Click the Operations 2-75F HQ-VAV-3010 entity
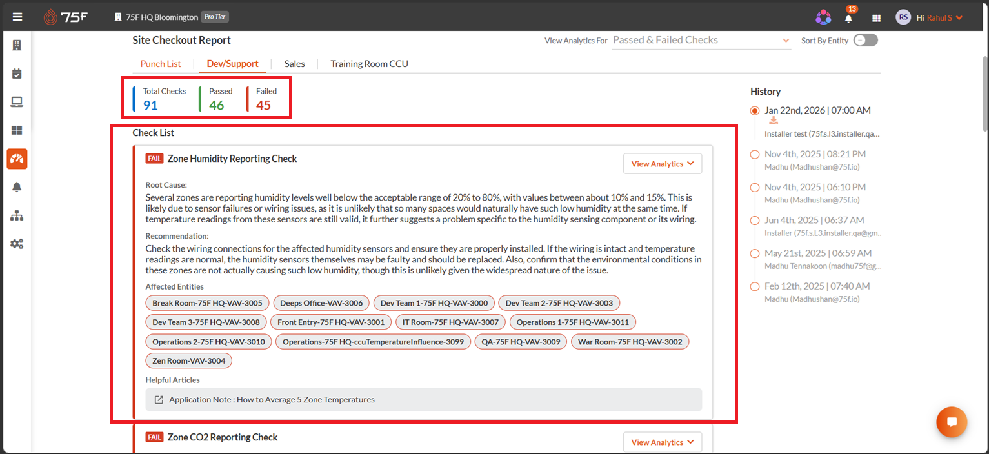 tap(208, 341)
